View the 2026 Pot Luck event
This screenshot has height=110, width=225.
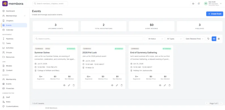tap(112, 85)
